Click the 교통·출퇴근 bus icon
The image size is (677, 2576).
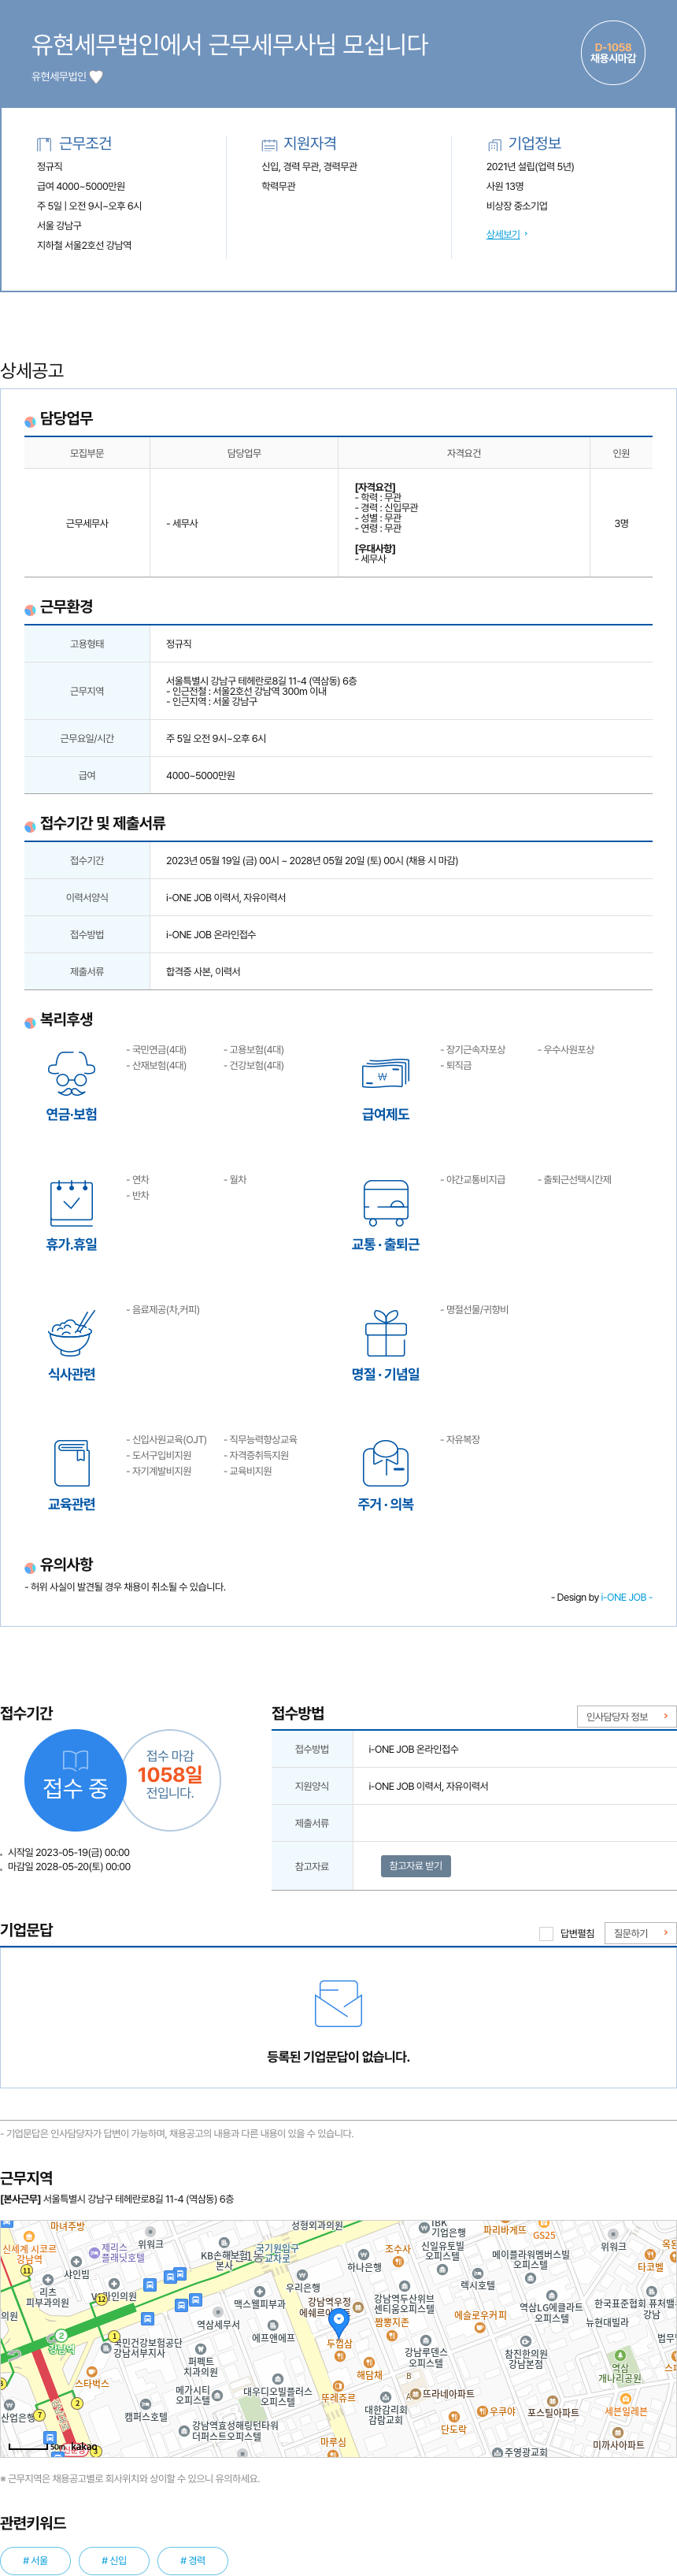(x=386, y=1203)
